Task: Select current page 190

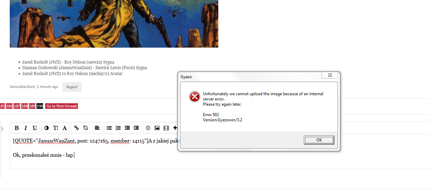Action: (40, 106)
